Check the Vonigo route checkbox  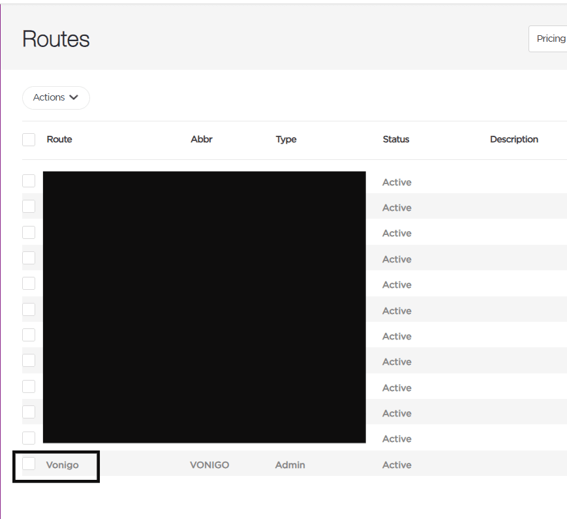tap(29, 464)
